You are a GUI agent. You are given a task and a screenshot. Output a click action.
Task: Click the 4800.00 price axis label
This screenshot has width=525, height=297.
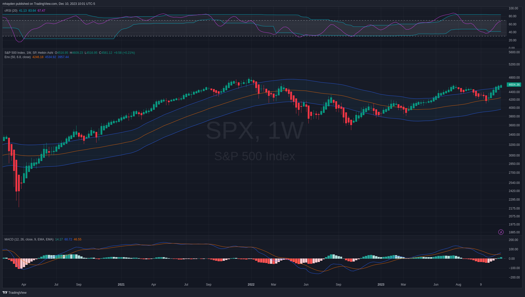[x=514, y=78]
